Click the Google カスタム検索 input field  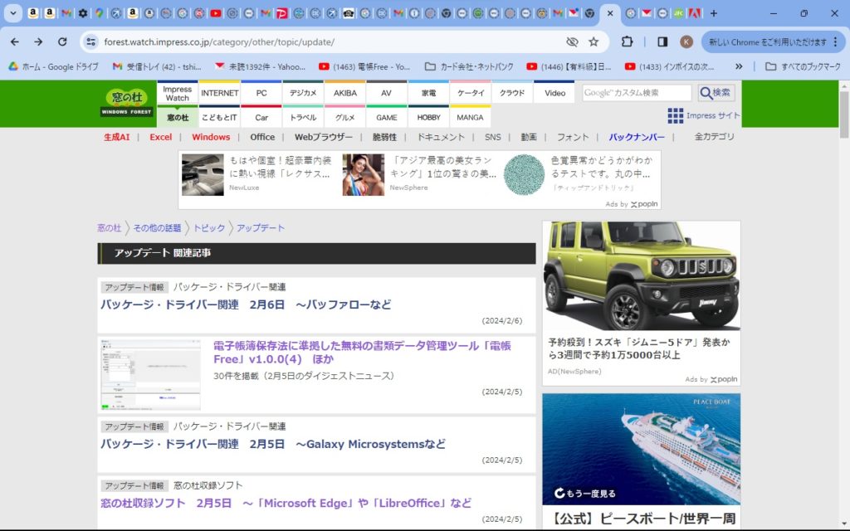pos(637,93)
